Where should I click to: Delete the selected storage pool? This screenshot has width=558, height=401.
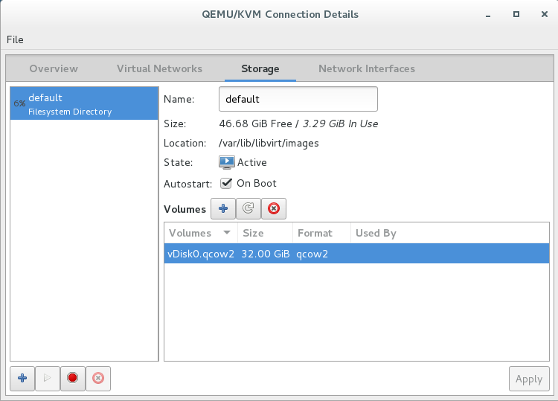tap(98, 378)
